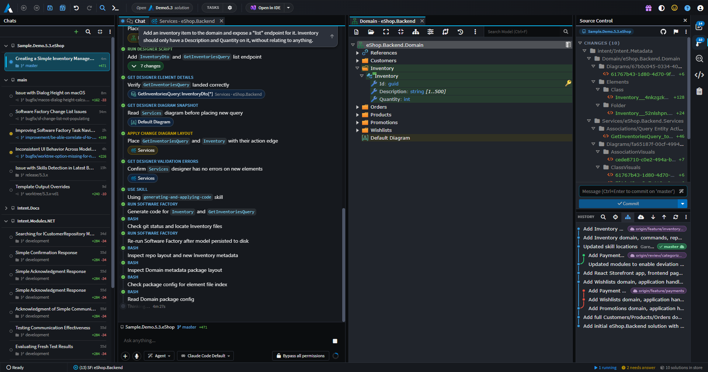Screen dimensions: 708x372
Task: Open the user account icon
Action: (700, 8)
